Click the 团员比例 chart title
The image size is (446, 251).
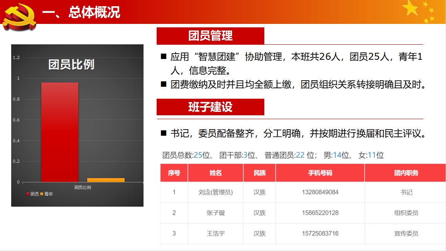click(x=71, y=64)
